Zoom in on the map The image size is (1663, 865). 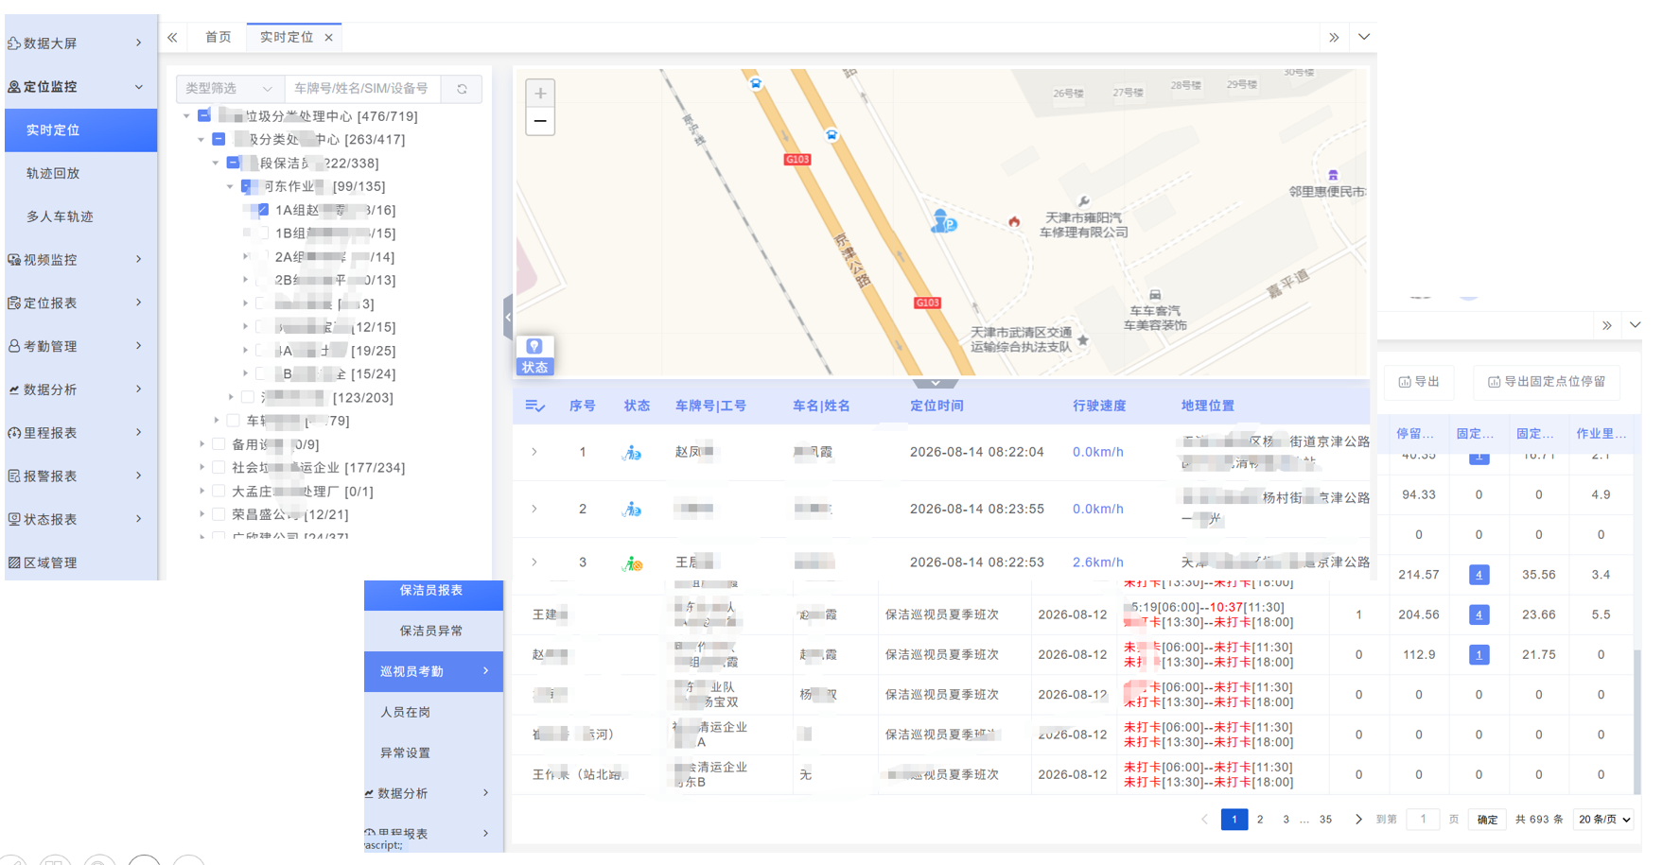click(x=540, y=94)
